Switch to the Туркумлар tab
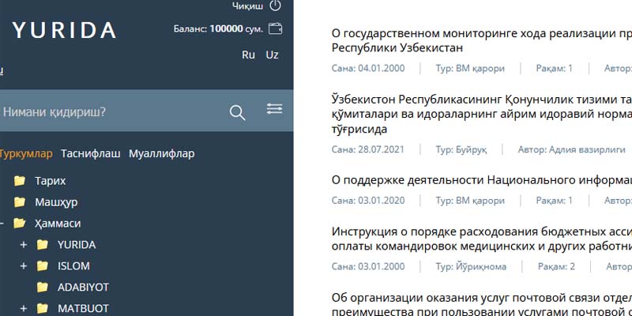This screenshot has width=632, height=316. point(25,153)
